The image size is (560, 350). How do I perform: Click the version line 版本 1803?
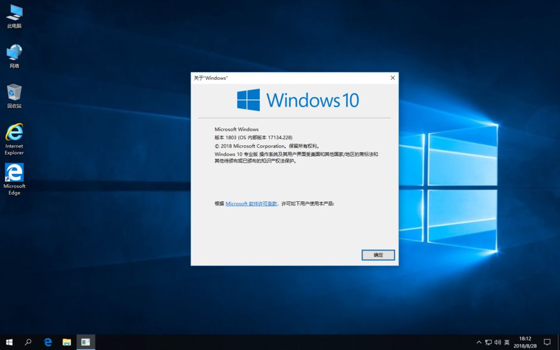pos(253,137)
